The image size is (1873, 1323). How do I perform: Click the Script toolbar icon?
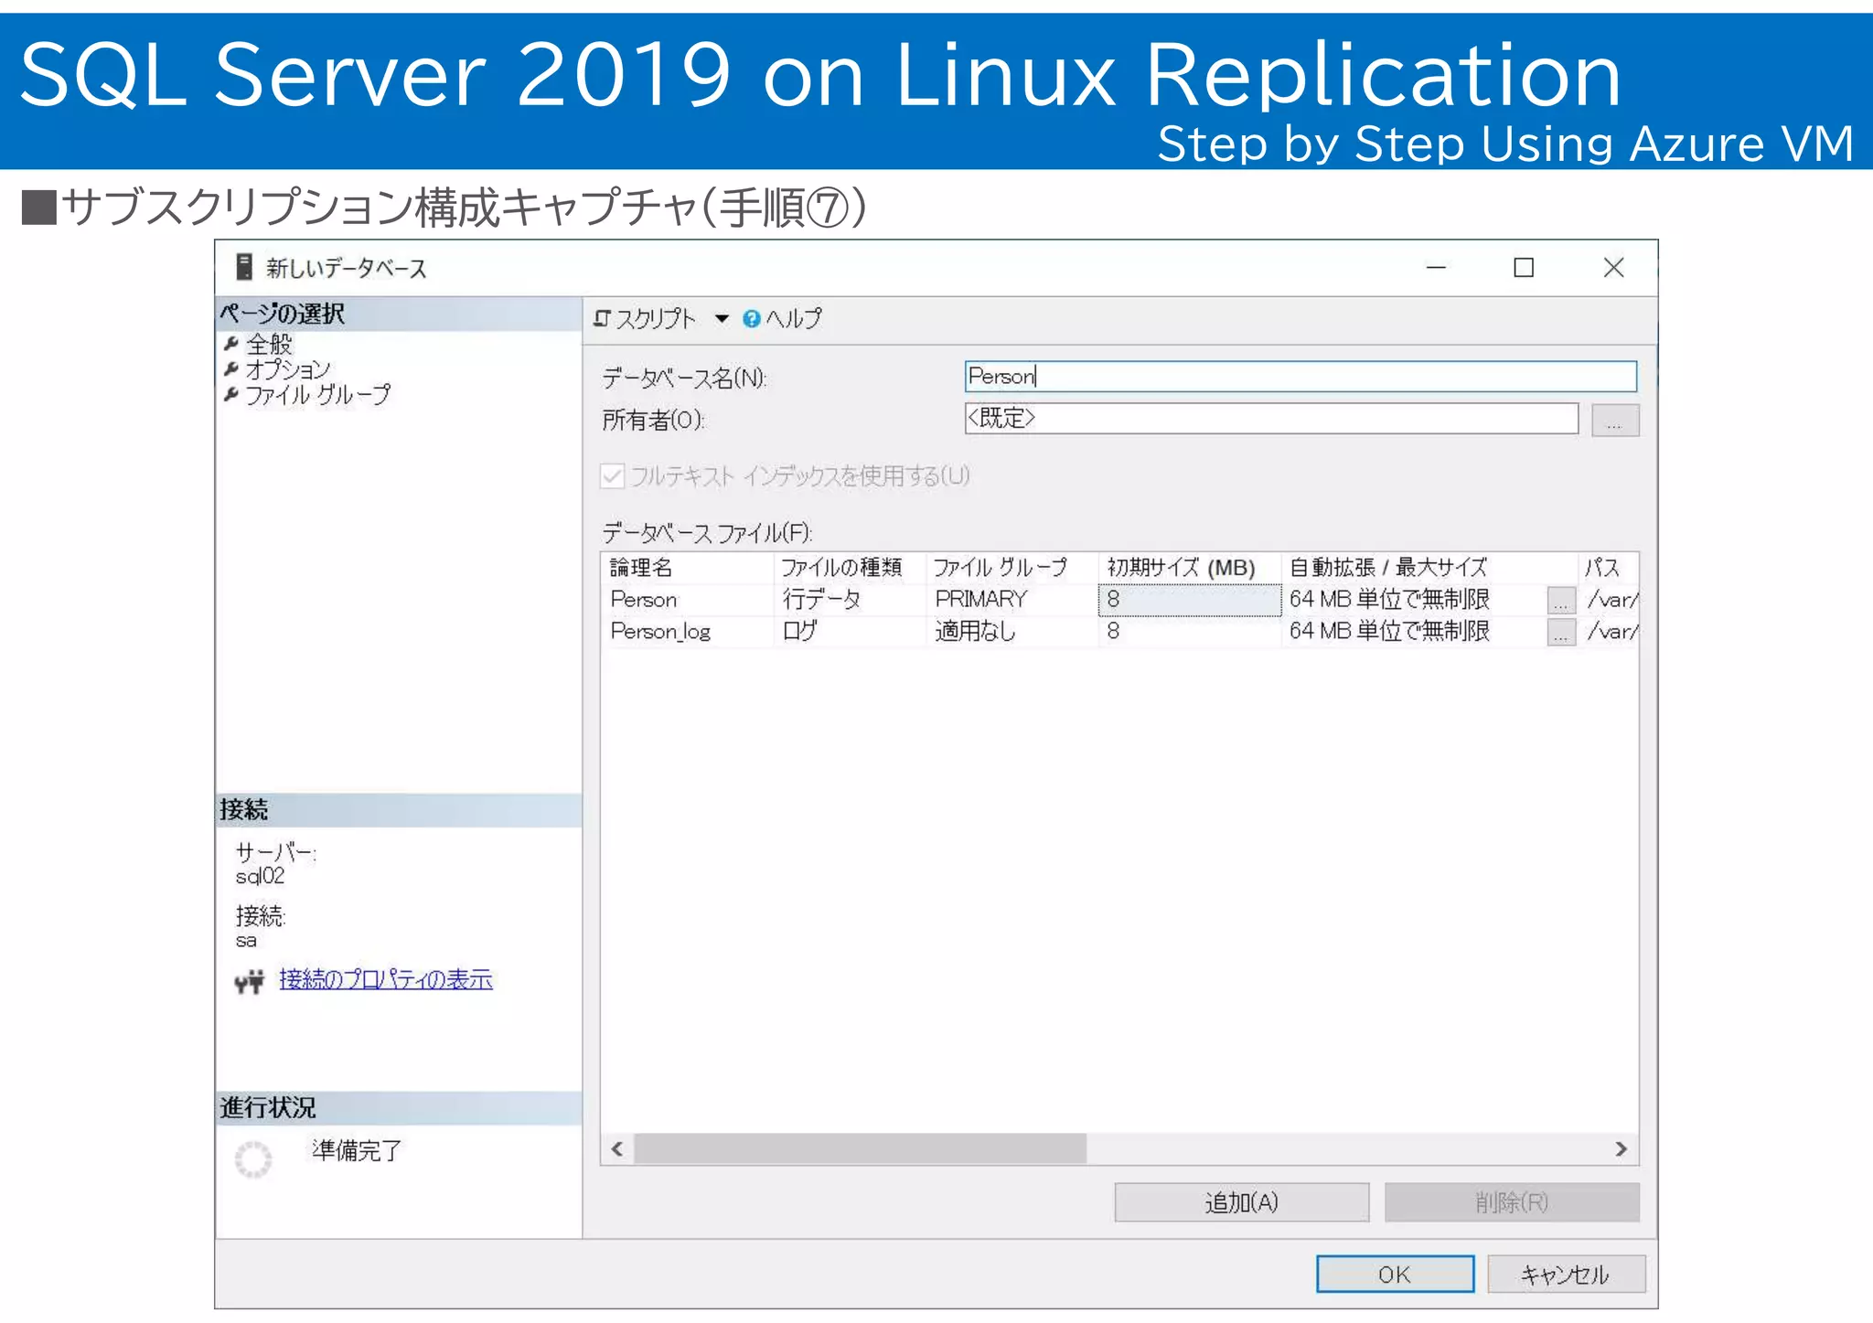coord(601,318)
